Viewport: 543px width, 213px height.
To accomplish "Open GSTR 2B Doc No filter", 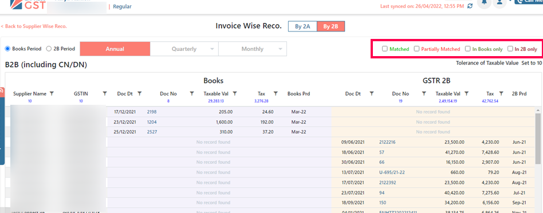I will click(x=423, y=93).
